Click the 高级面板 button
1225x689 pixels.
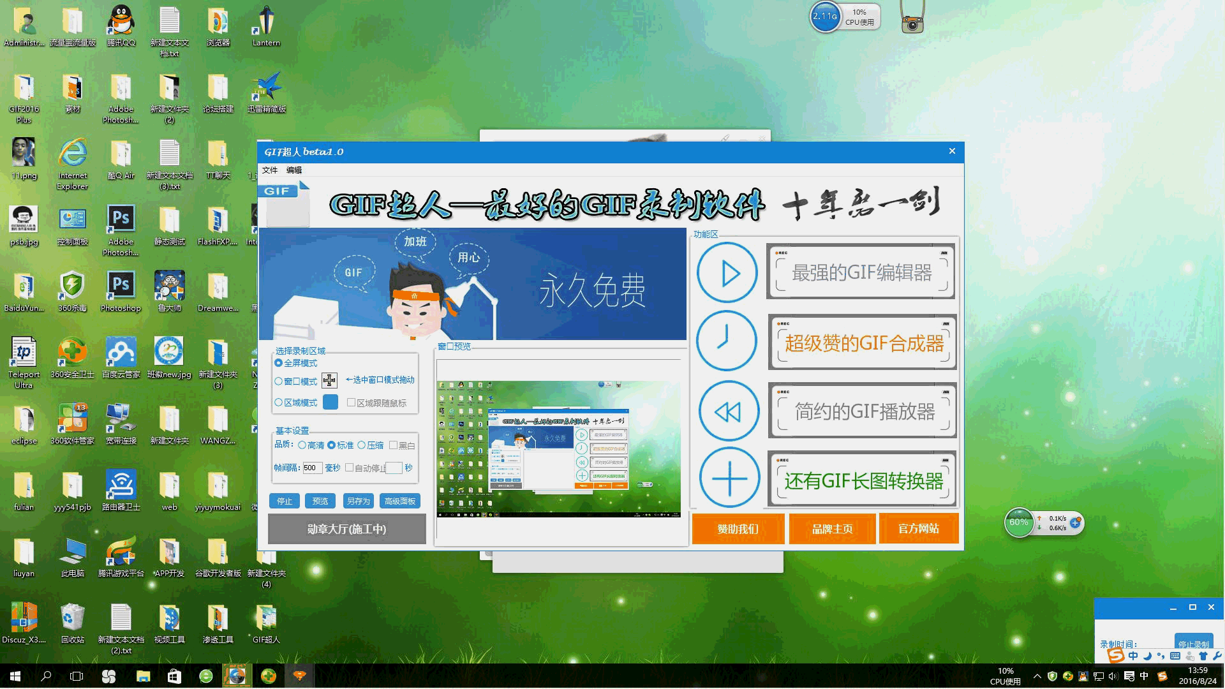click(x=400, y=501)
